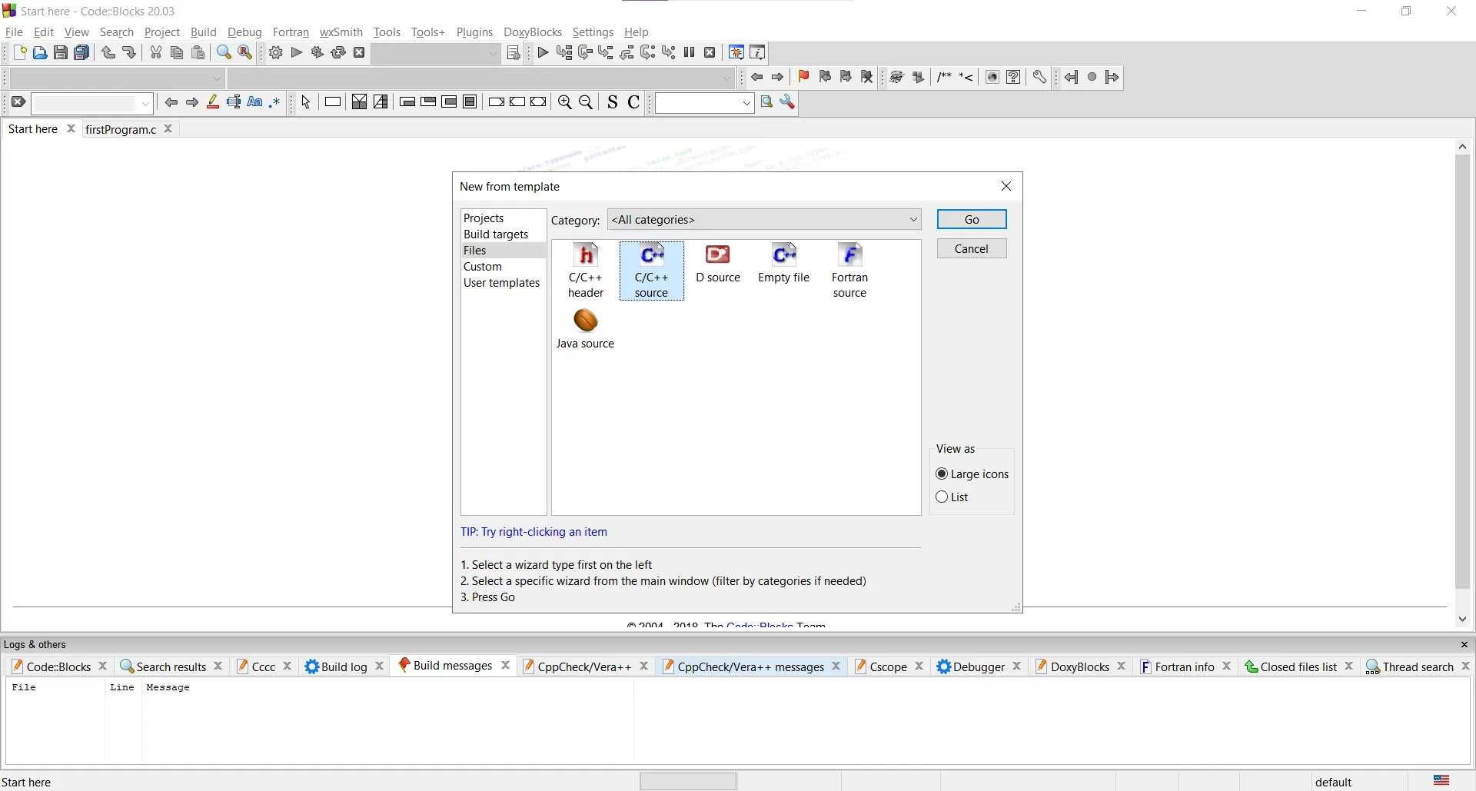The image size is (1476, 791).
Task: Click the scroll down arrow of Start page
Action: tap(1464, 620)
